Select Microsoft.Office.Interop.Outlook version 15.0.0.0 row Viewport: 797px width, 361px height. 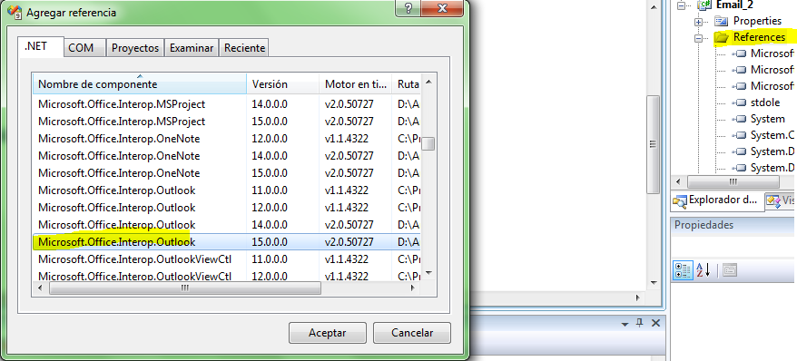click(227, 241)
